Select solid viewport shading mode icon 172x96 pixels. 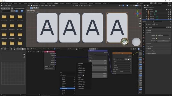pos(135,6)
